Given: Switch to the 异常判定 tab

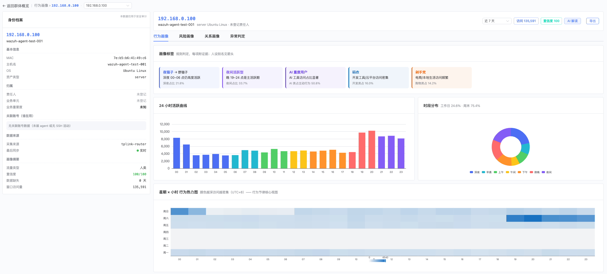Looking at the screenshot, I should click(x=238, y=36).
